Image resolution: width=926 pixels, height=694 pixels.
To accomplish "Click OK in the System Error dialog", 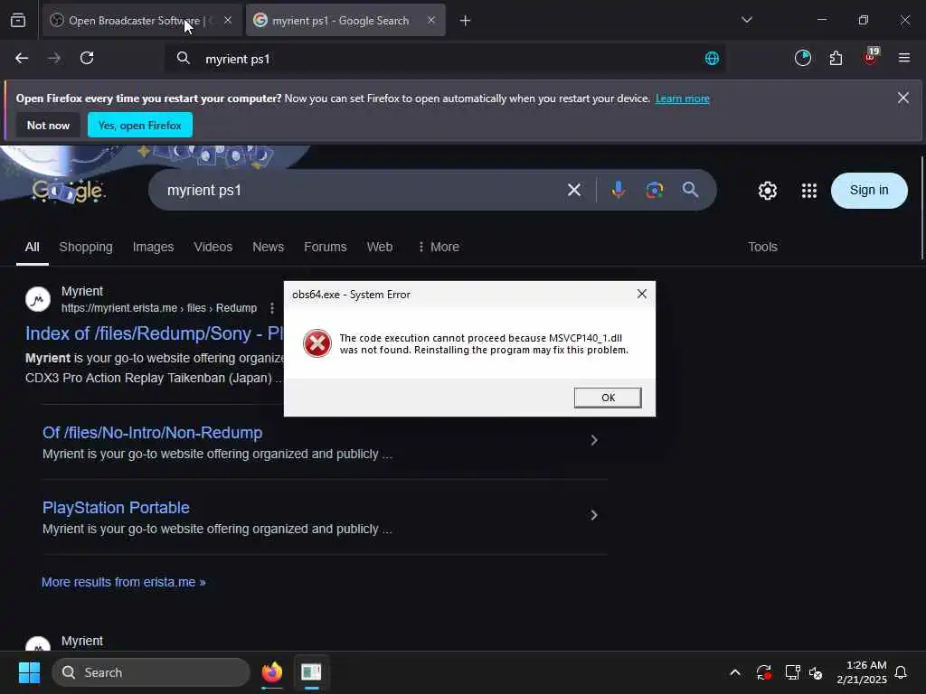I will click(608, 398).
